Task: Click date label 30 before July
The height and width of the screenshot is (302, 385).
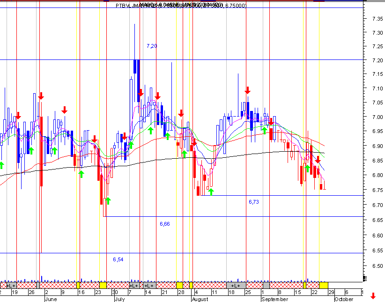Action: tap(115, 292)
